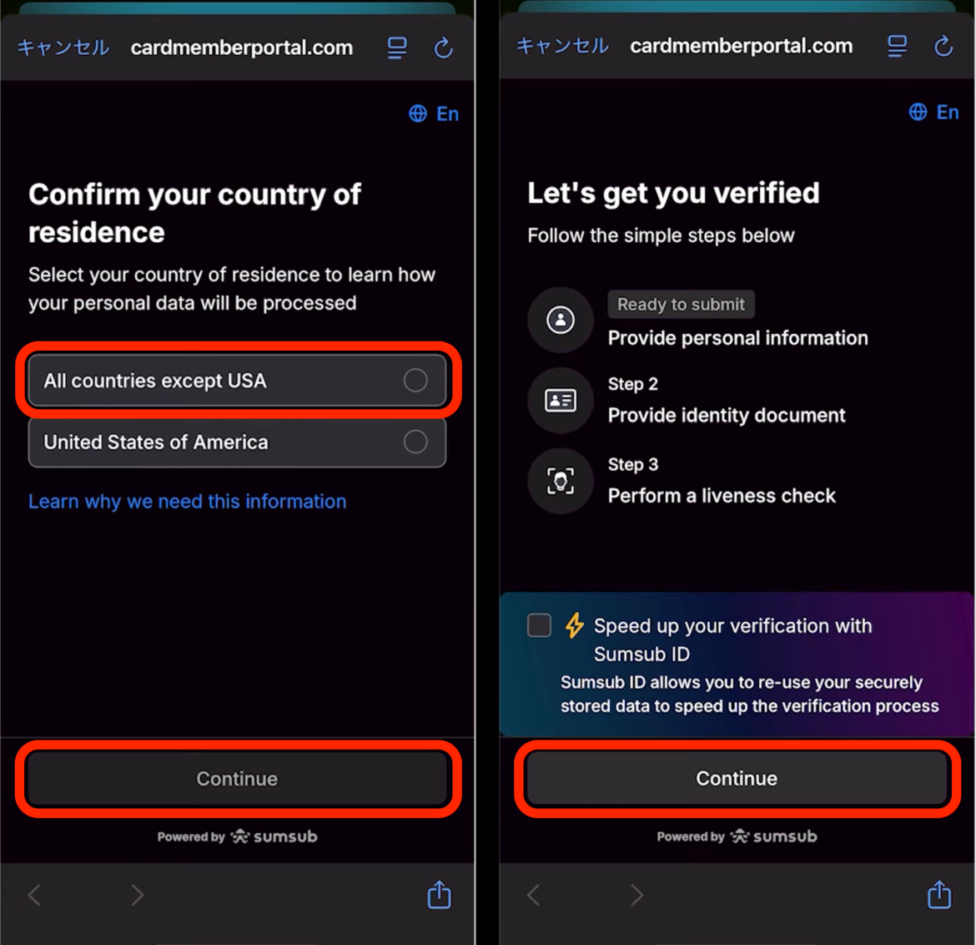Screen dimensions: 976x945
Task: Select United States of America option
Action: point(237,442)
